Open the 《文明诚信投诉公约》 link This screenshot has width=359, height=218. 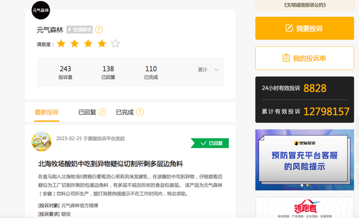pyautogui.click(x=305, y=5)
